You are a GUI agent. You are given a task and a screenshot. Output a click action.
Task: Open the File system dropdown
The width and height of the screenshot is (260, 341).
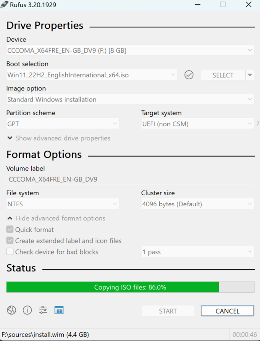(63, 204)
